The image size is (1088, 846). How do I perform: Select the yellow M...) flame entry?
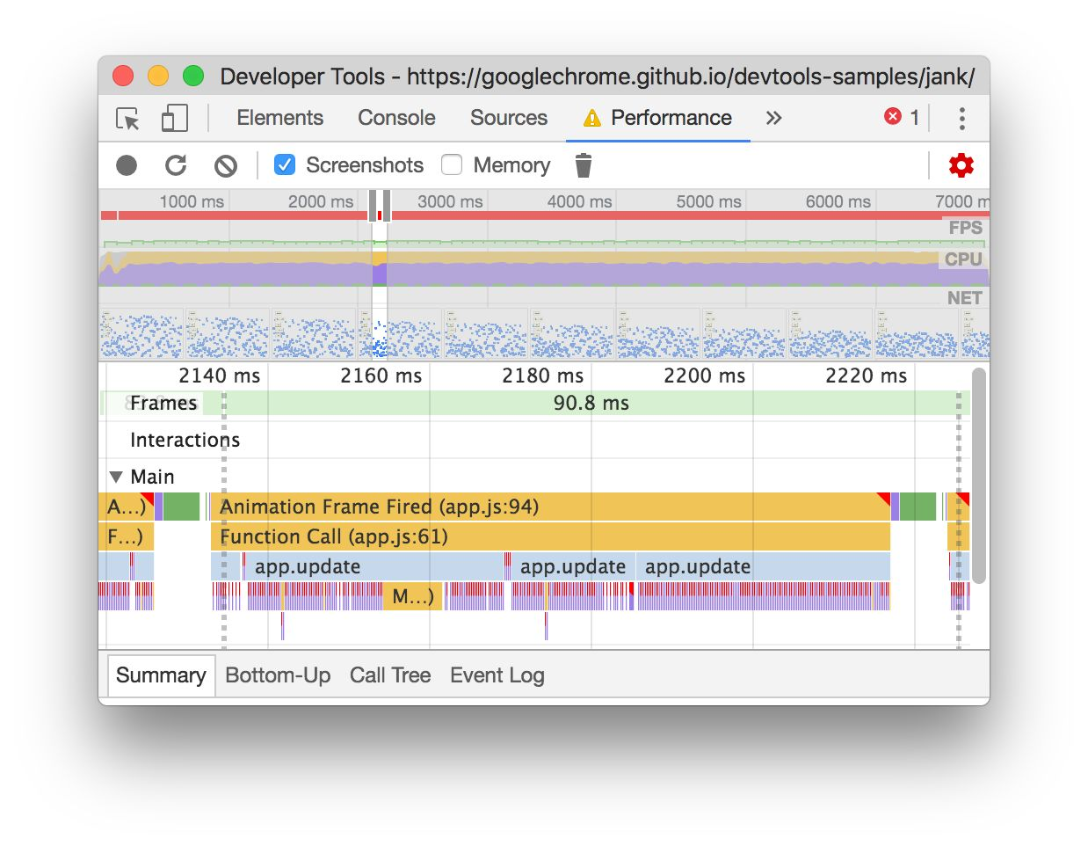coord(412,596)
